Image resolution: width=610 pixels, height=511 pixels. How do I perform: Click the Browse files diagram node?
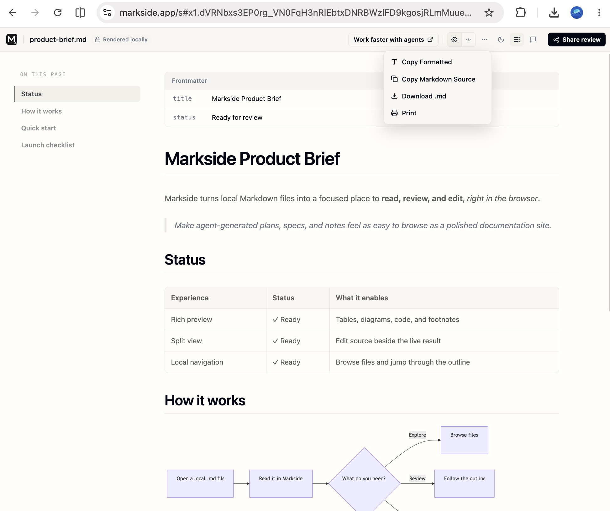[464, 440]
